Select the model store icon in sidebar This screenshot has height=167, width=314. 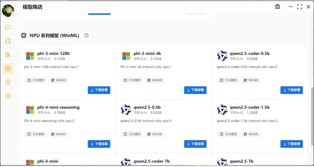point(8,69)
